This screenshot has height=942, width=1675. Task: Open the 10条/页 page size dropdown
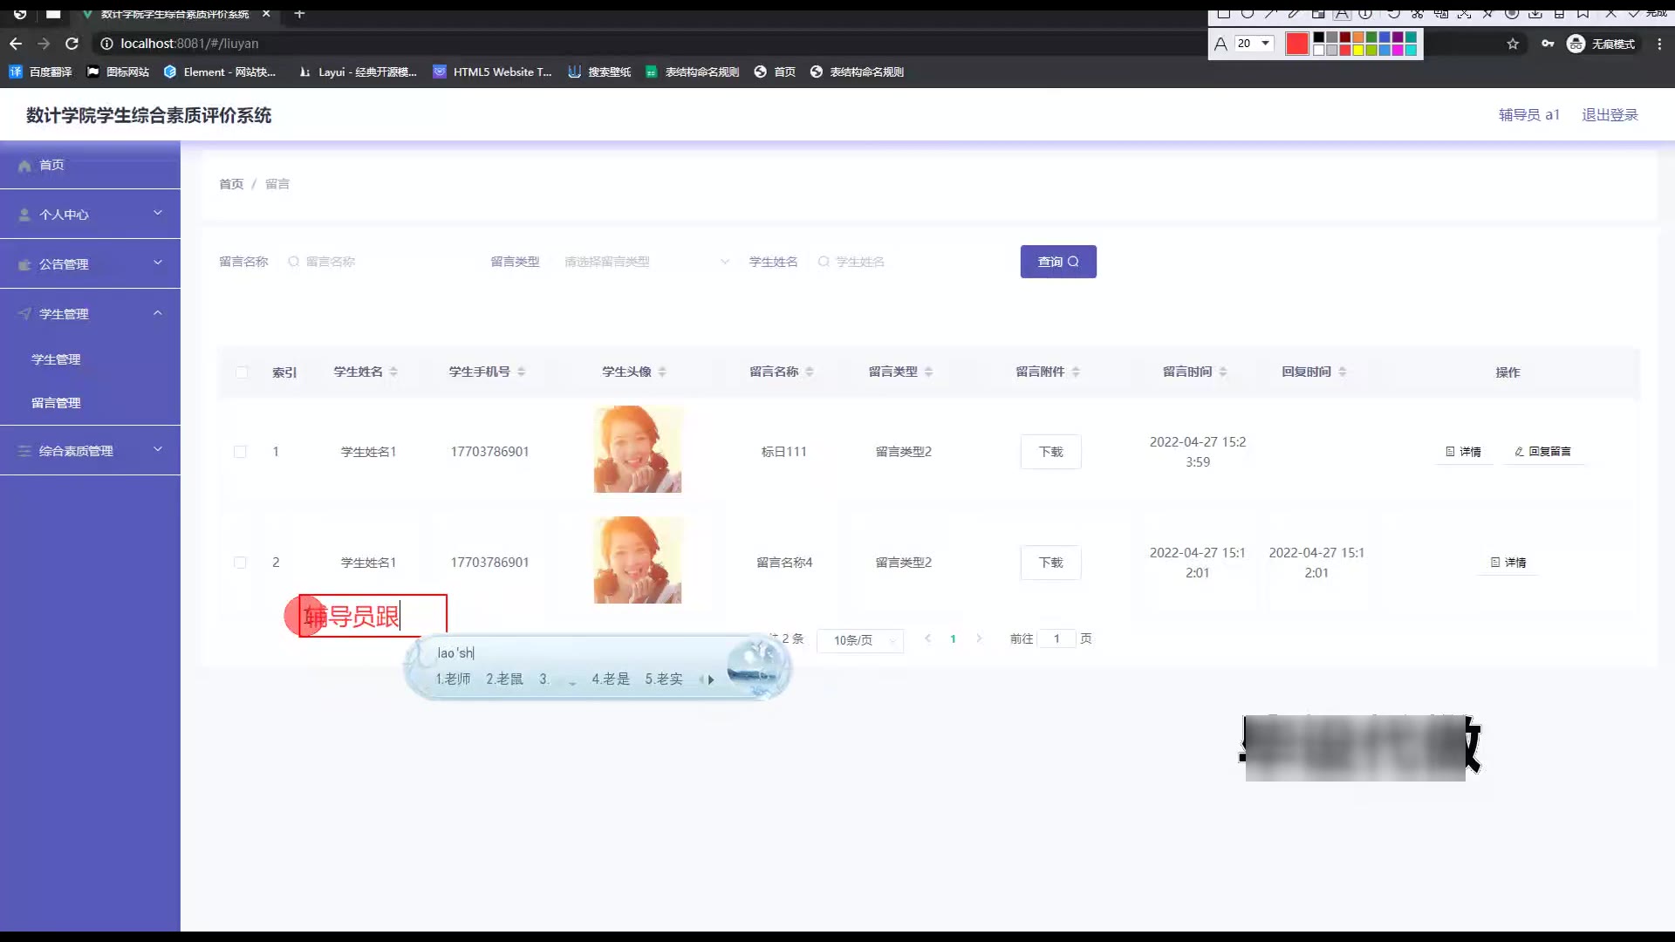[859, 640]
